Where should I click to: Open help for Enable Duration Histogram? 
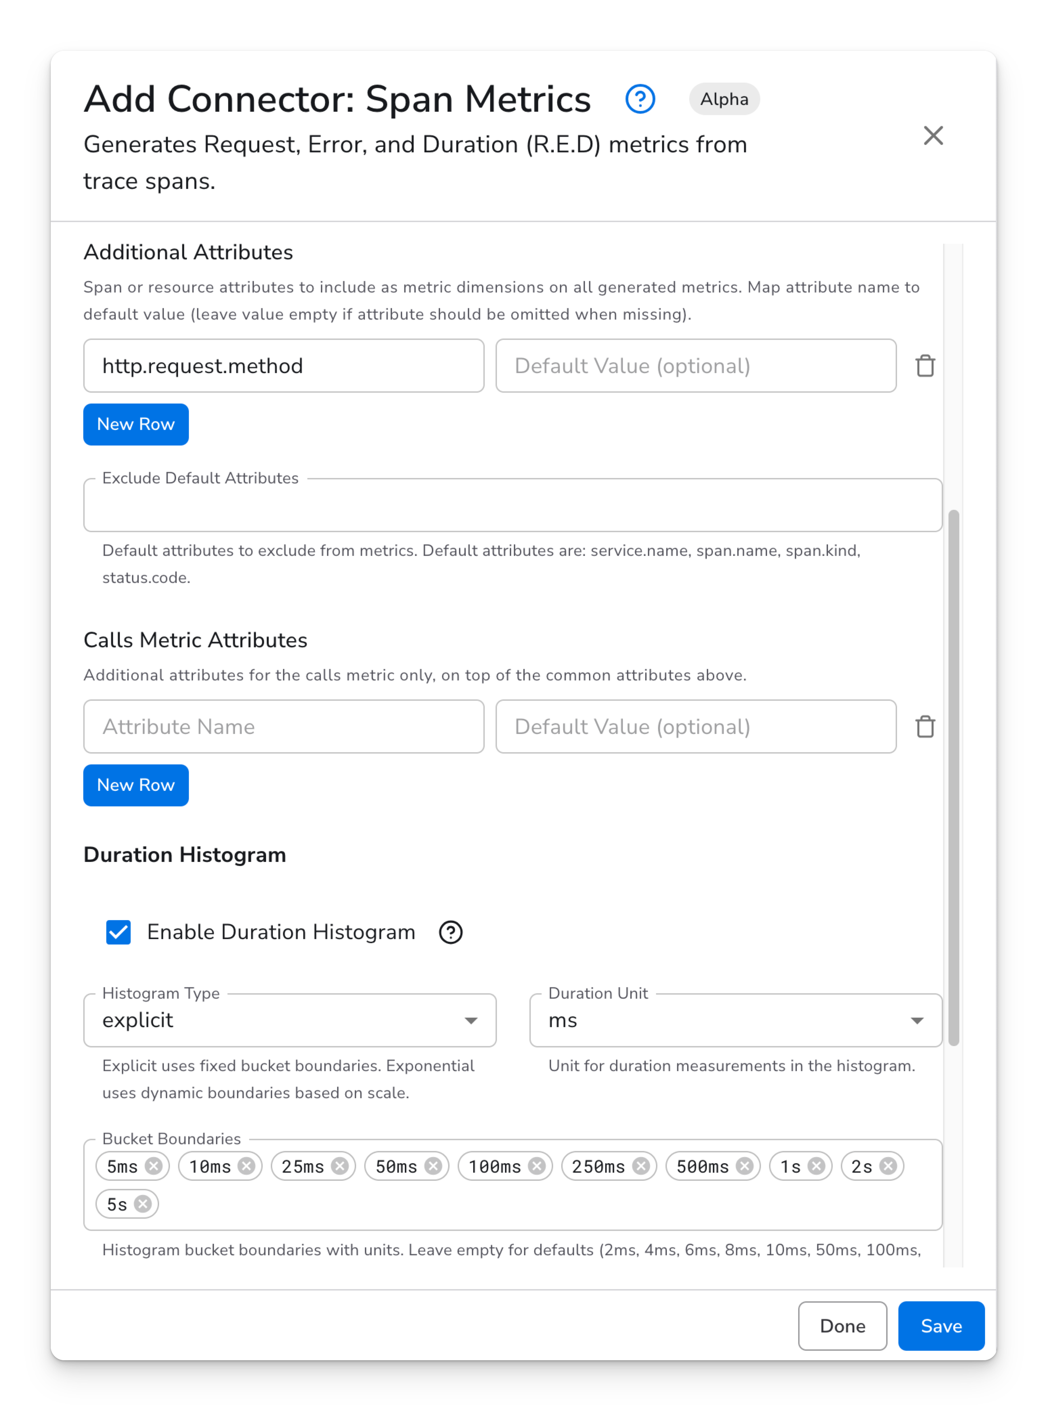click(x=451, y=932)
